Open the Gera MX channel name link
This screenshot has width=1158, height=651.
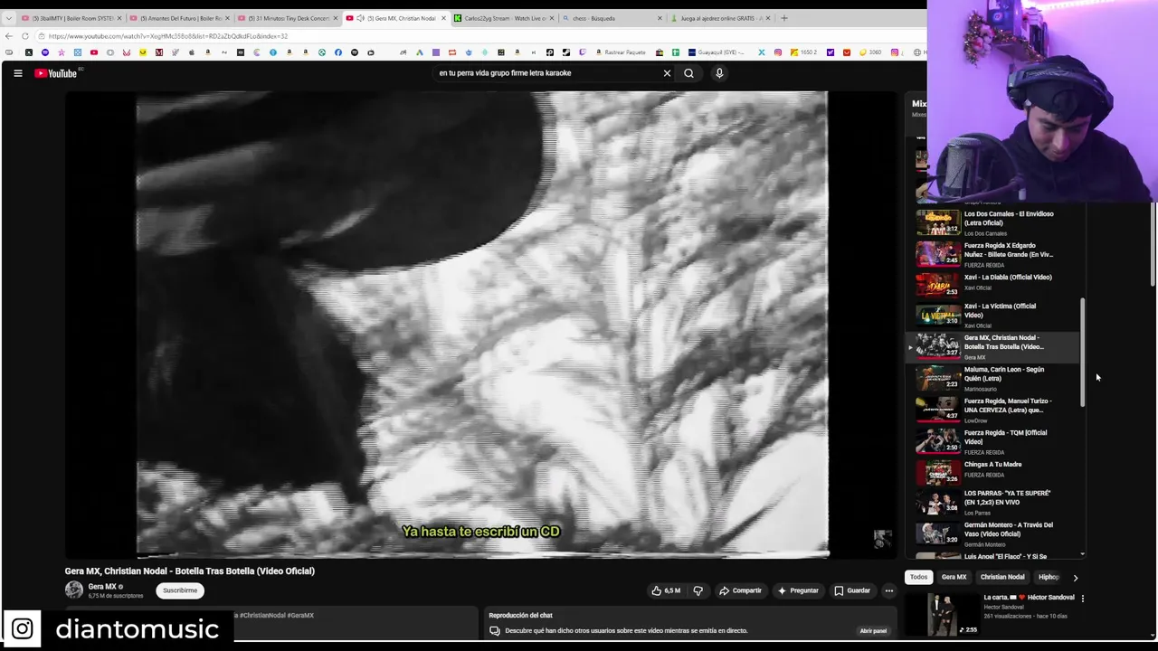[x=101, y=587]
